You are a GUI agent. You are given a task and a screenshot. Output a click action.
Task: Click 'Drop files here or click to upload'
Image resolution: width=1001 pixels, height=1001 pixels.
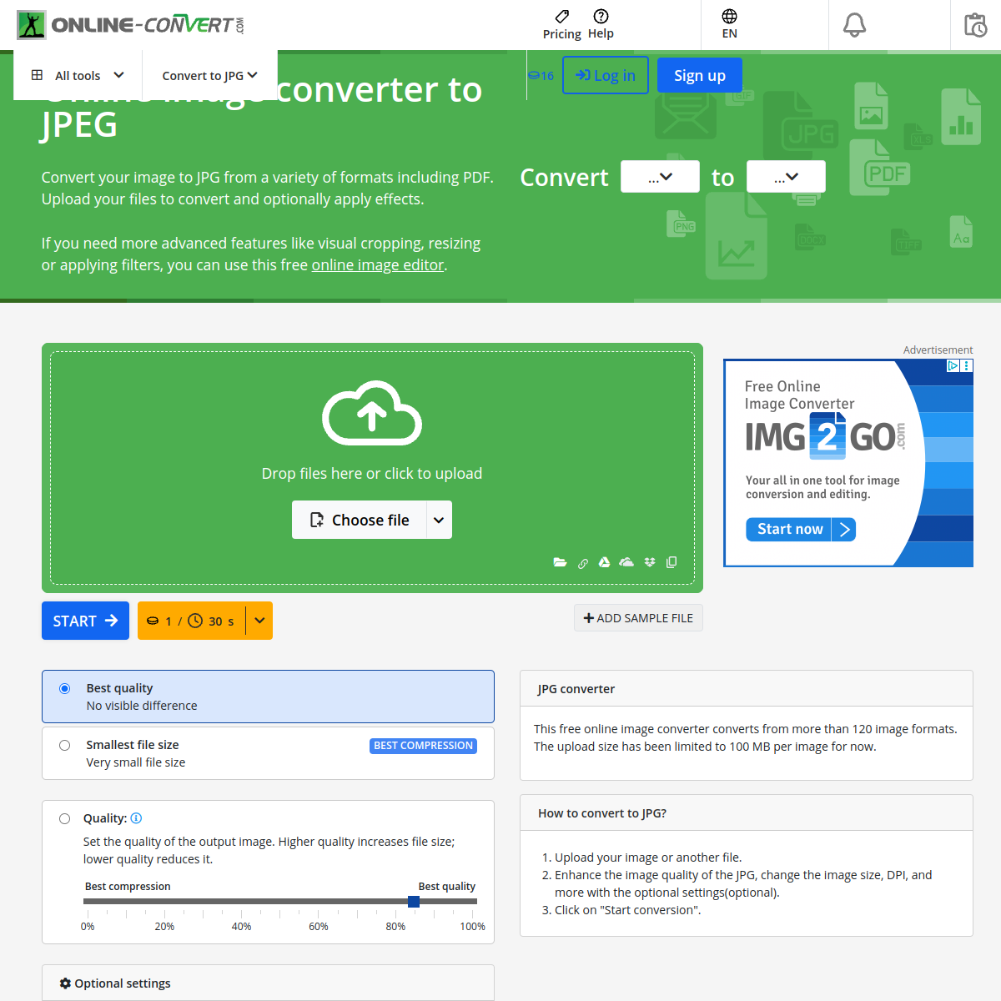click(x=372, y=473)
